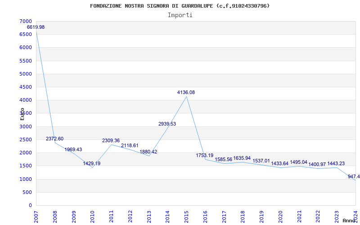Click the x-axis year 2013
This screenshot has width=360, height=225.
tap(149, 217)
